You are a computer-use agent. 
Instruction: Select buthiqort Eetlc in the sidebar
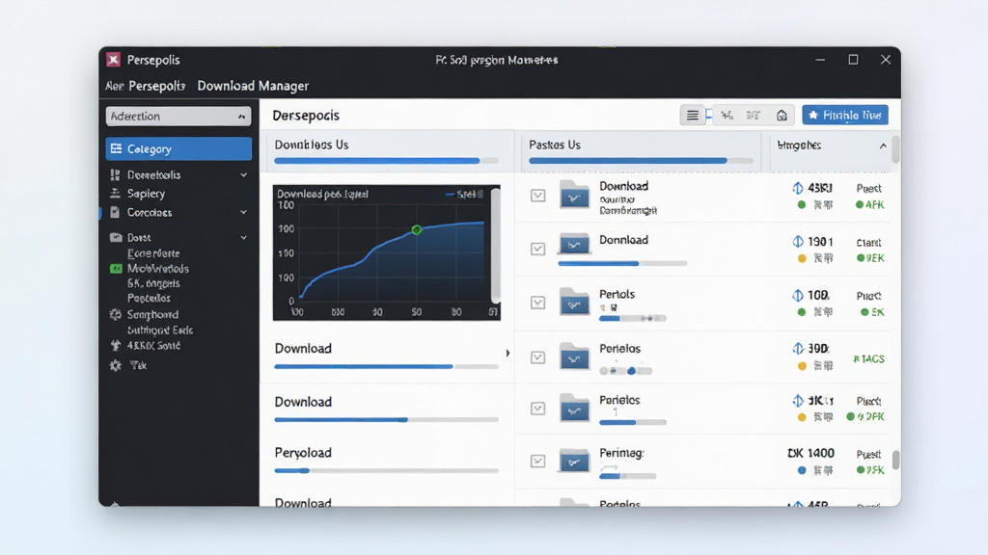pyautogui.click(x=160, y=330)
